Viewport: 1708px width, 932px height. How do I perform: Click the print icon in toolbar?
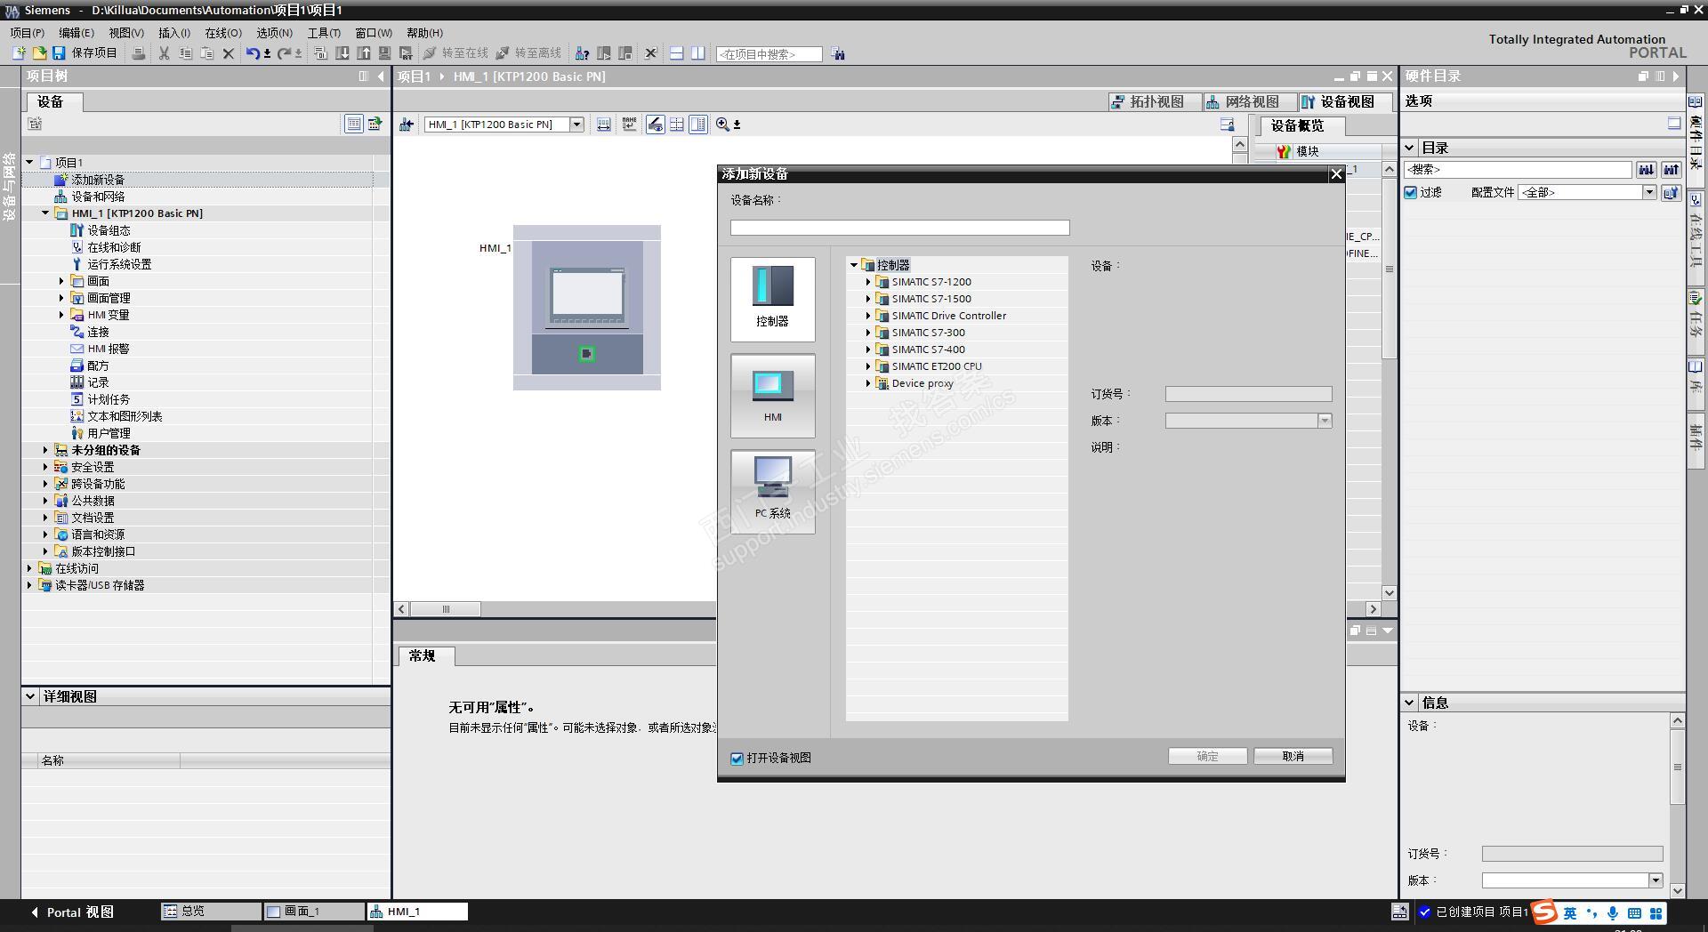tap(139, 53)
